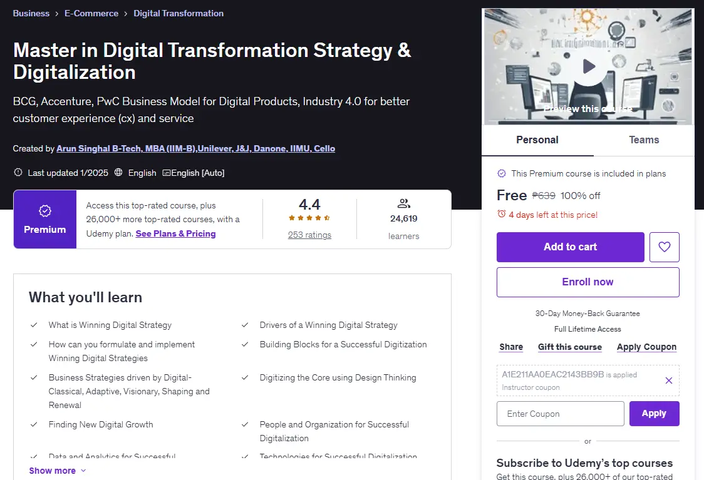This screenshot has width=704, height=480.
Task: Click Gift this course
Action: coord(570,347)
